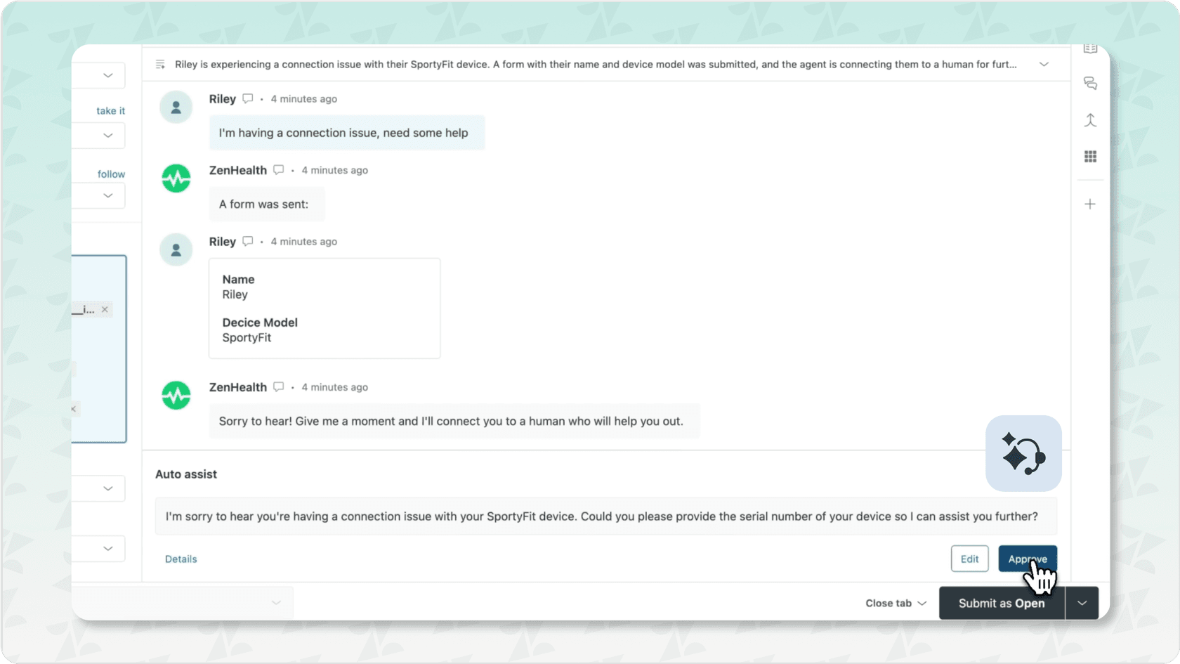Click the AI Copilot headset icon
This screenshot has width=1180, height=664.
coord(1023,453)
